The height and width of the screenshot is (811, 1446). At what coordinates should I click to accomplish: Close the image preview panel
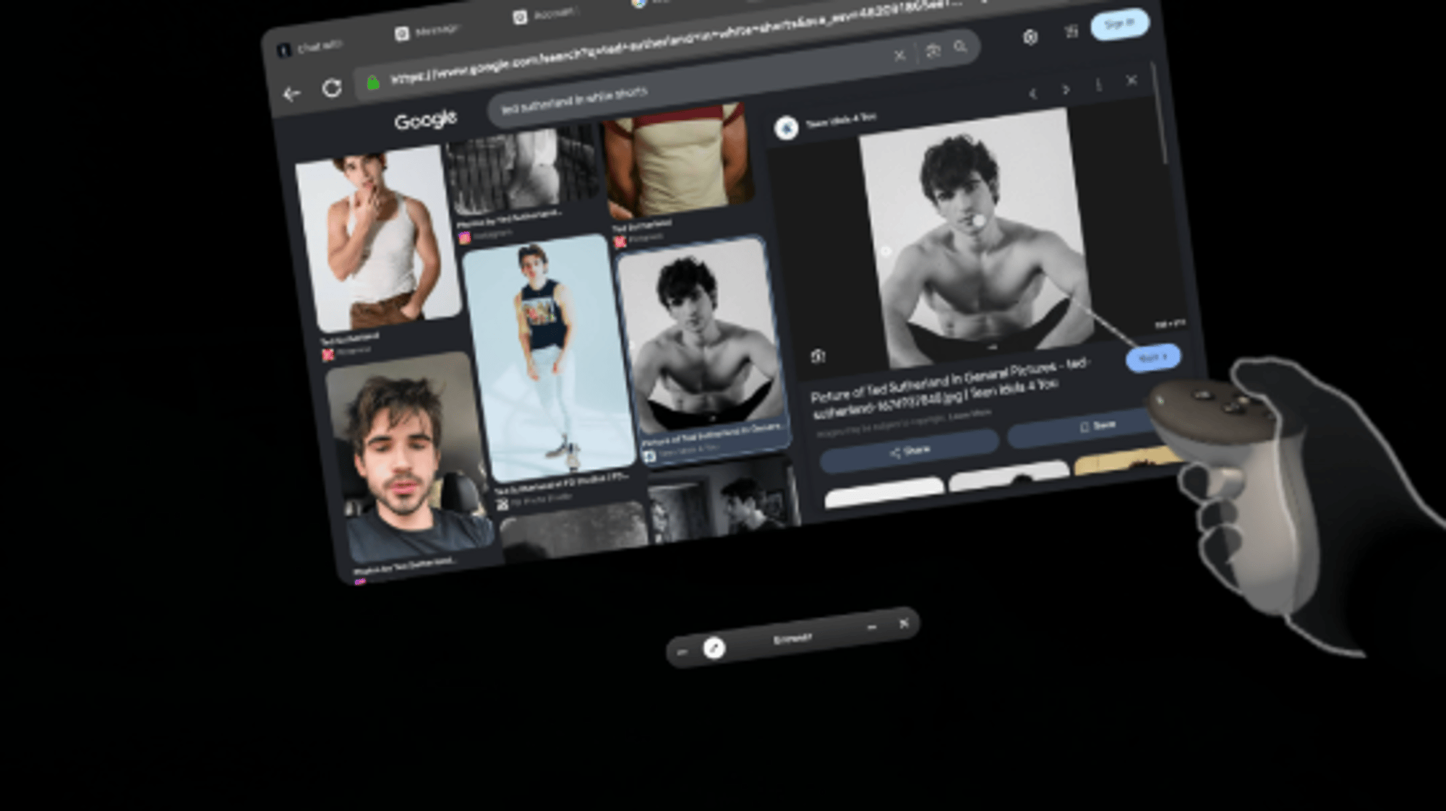1131,81
